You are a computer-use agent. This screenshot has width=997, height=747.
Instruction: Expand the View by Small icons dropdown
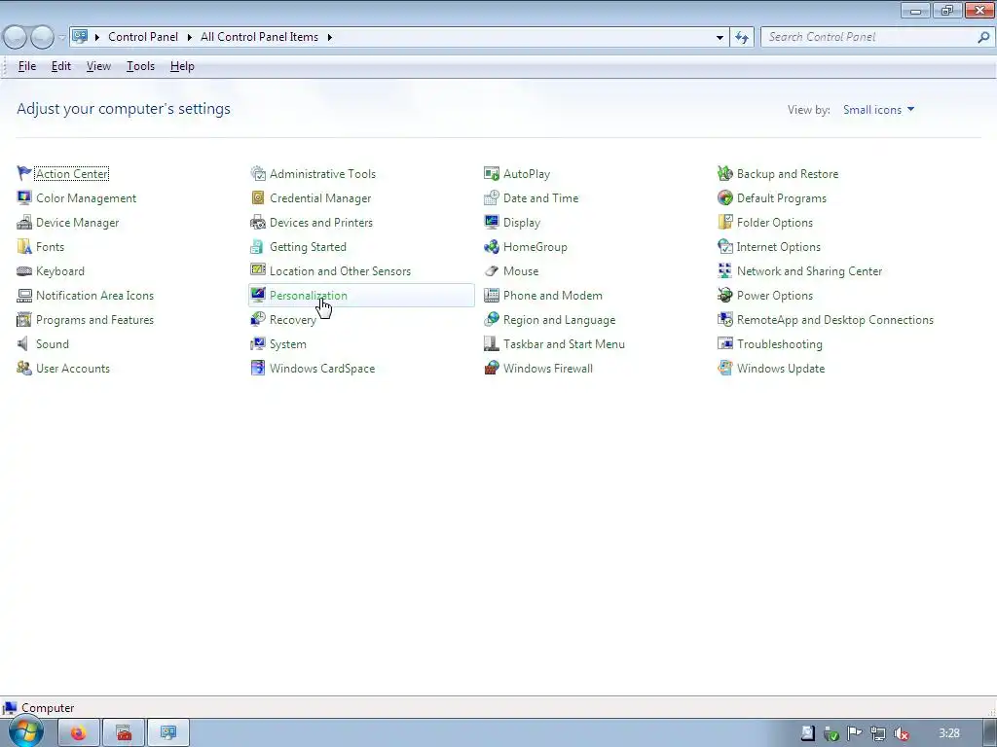[879, 109]
